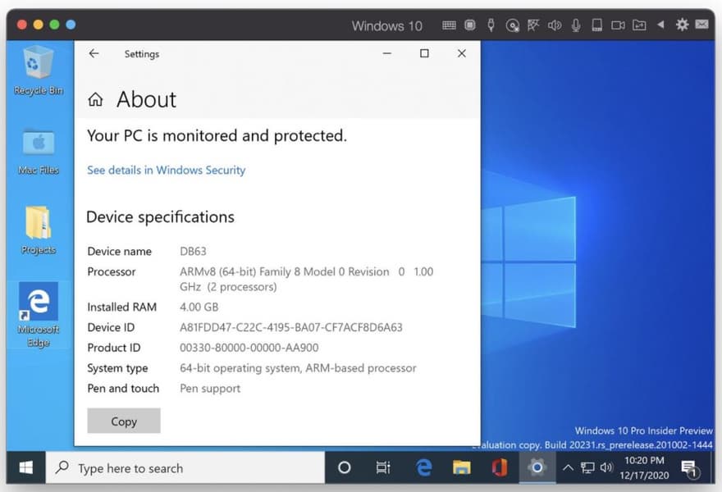Click the Copy button under device specifications

124,421
